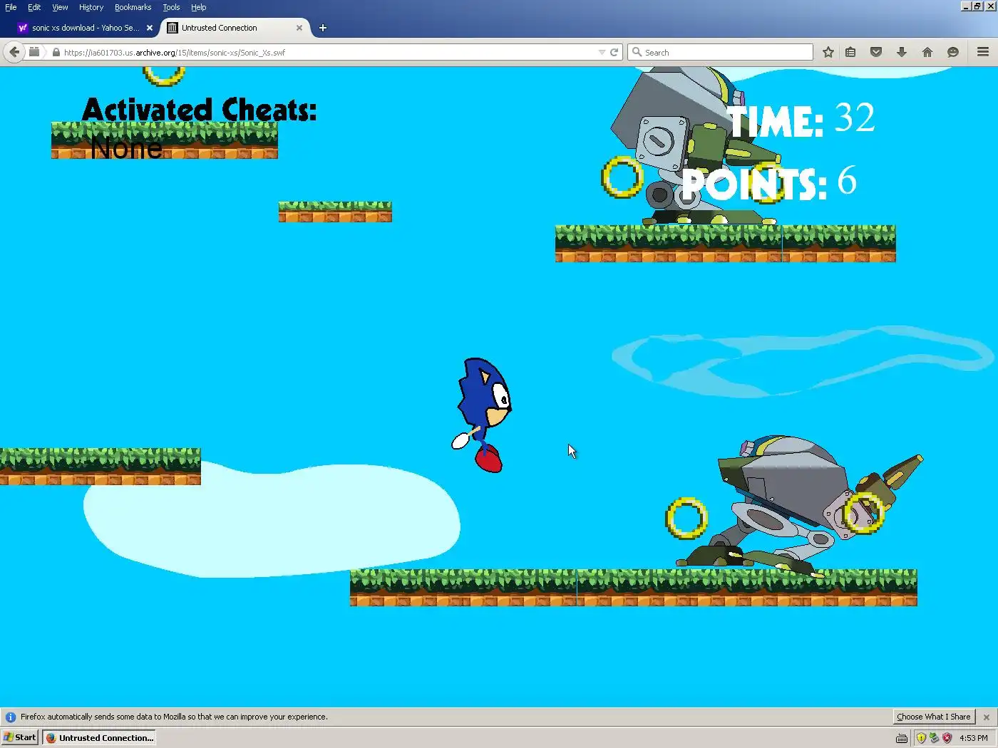Click the green tray icon
The height and width of the screenshot is (748, 998).
(934, 738)
